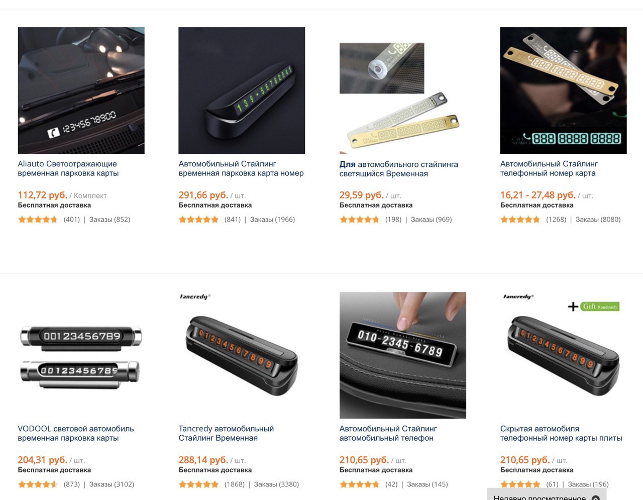Viewport: 643px width, 500px height.
Task: Open the Скрытая автомобиля телефонный номер title
Action: [x=561, y=433]
